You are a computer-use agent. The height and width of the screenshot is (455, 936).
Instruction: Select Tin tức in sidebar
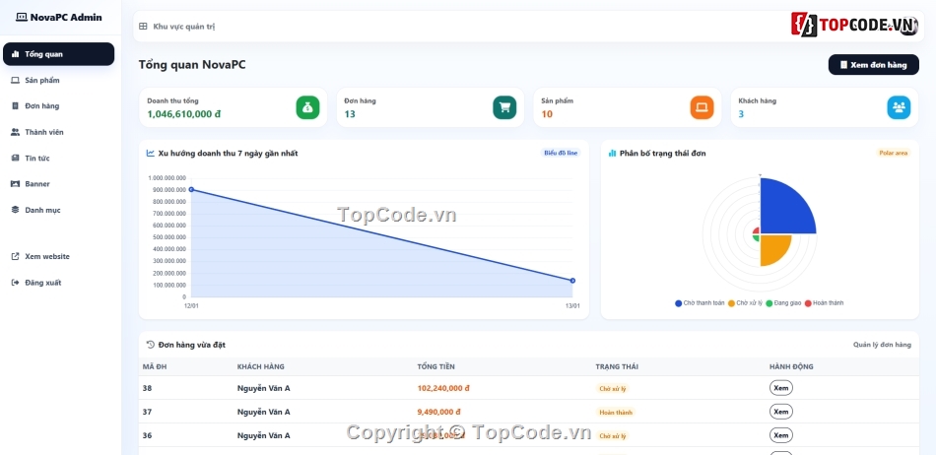(x=58, y=158)
